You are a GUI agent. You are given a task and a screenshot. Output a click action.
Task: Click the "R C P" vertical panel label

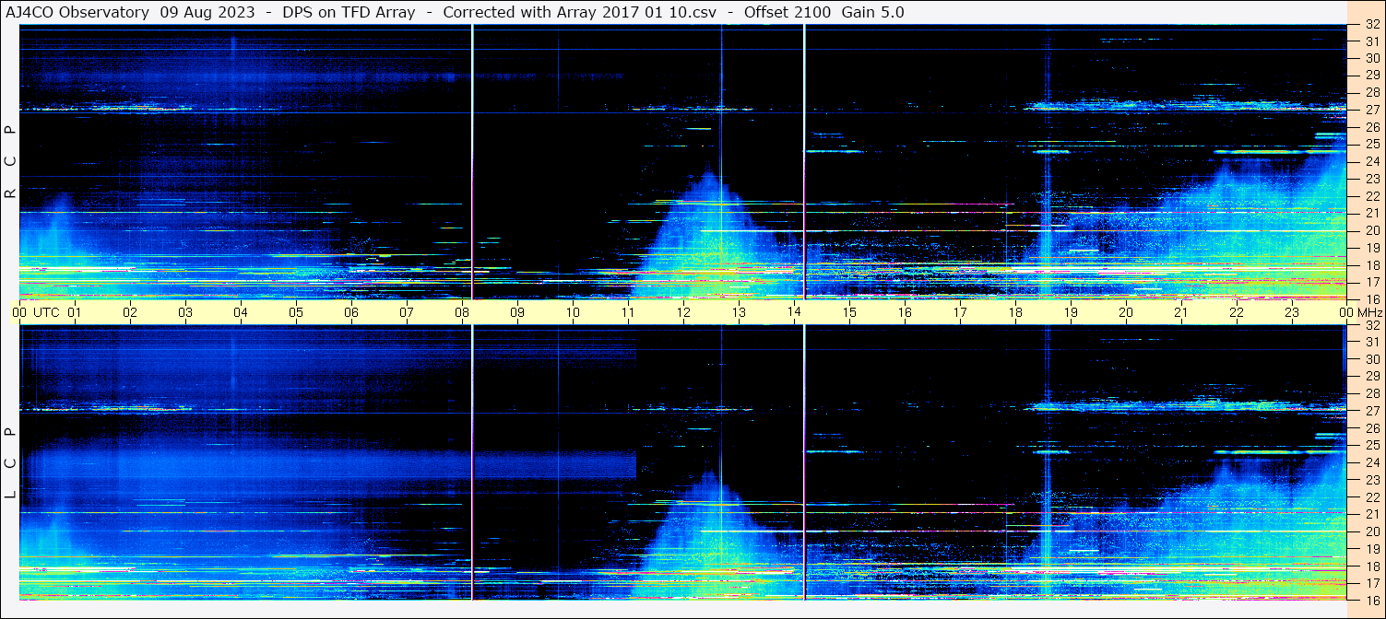(10, 163)
